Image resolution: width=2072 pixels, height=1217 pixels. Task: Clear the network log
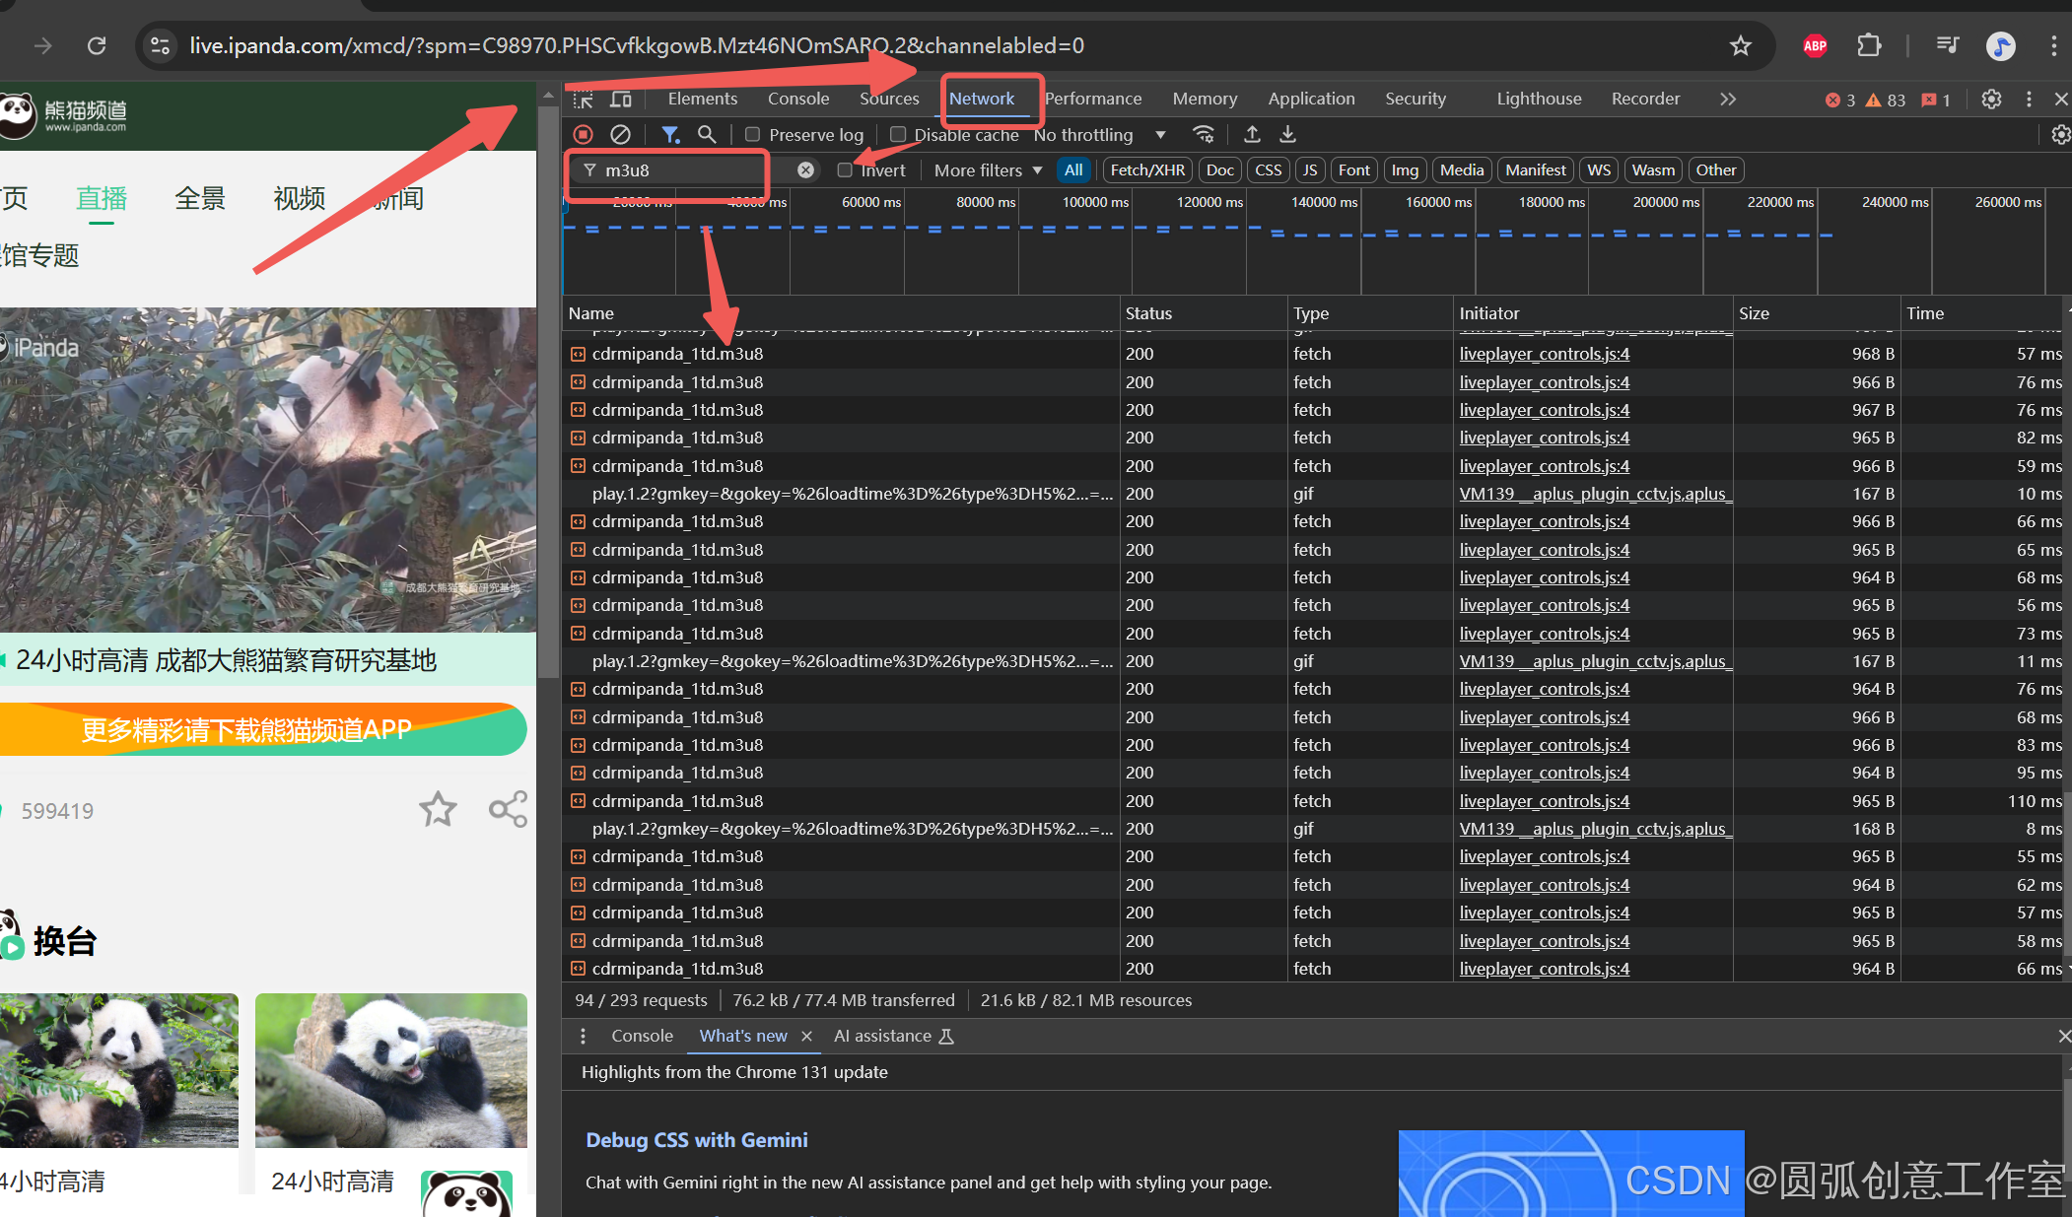coord(620,134)
